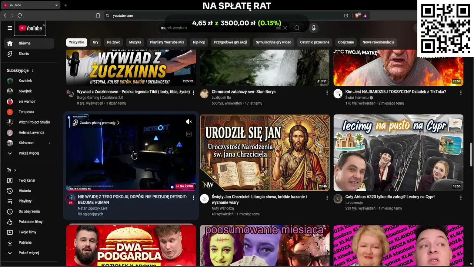This screenshot has height=267, width=474.
Task: Expand the Subskrypcje section arrow
Action: coord(33,70)
